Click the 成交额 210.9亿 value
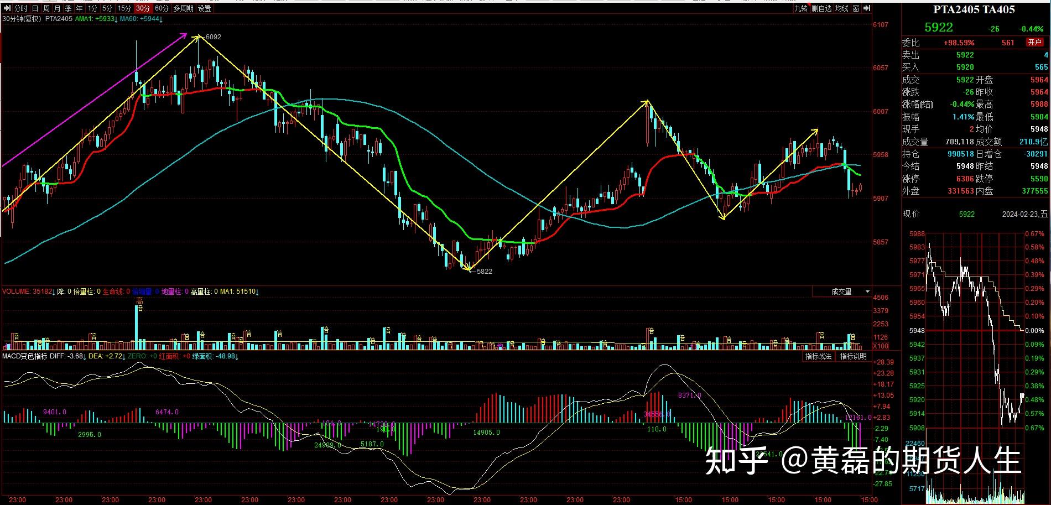The image size is (1051, 505). click(1034, 142)
